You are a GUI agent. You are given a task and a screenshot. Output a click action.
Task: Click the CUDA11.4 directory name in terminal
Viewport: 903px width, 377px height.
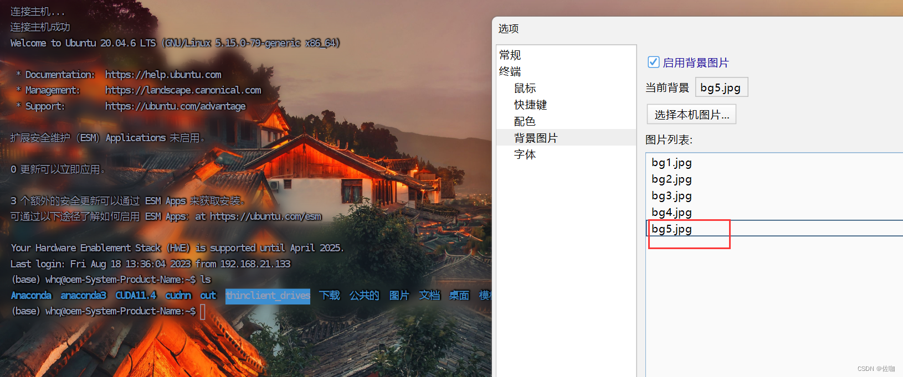point(136,296)
